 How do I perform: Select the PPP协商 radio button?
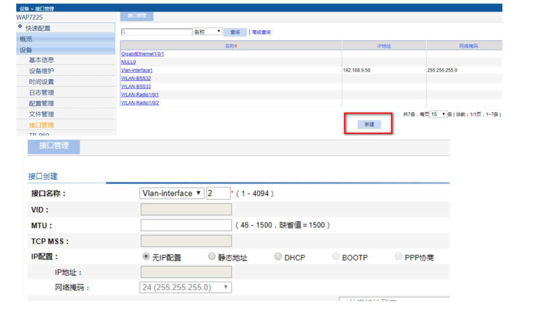coord(398,257)
